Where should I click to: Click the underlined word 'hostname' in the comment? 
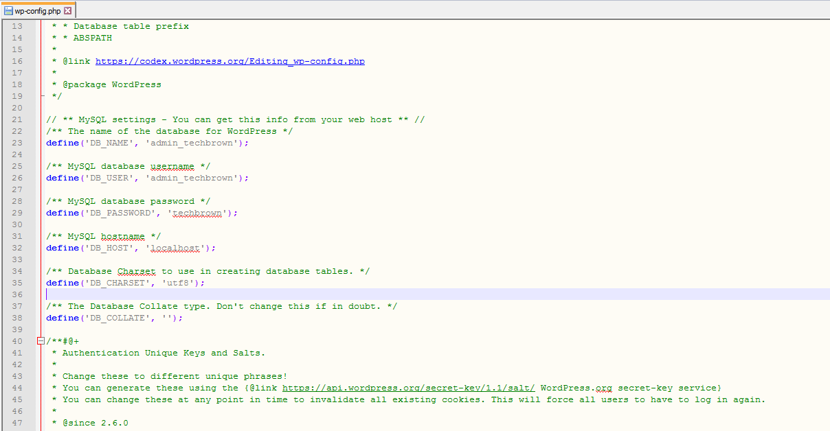coord(122,236)
